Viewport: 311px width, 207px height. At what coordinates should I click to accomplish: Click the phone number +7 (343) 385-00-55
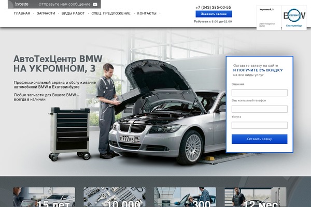[213, 7]
